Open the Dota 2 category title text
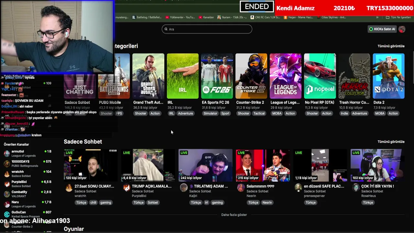 tap(379, 103)
